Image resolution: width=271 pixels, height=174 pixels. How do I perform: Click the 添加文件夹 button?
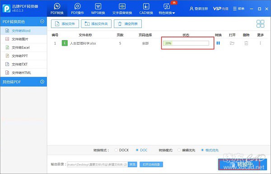[96, 24]
